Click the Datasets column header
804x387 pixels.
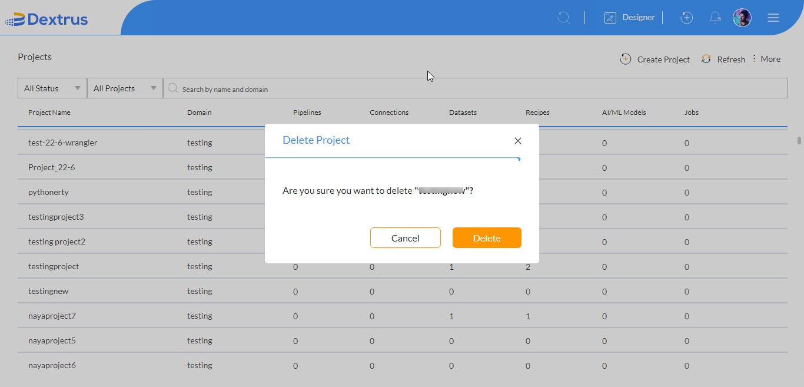click(463, 113)
